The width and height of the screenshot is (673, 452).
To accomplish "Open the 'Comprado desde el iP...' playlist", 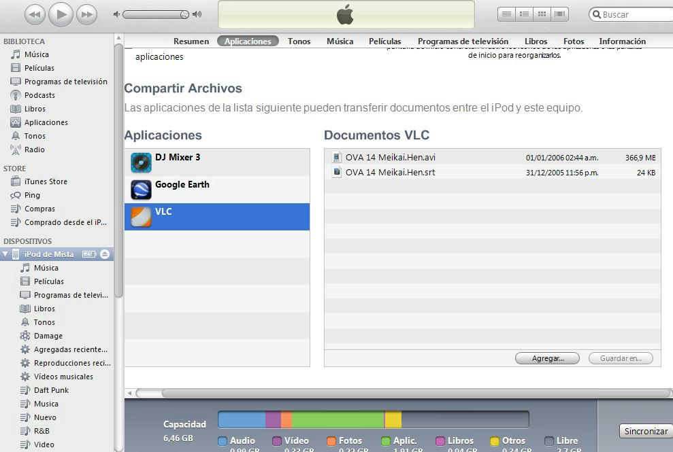I will coord(66,222).
